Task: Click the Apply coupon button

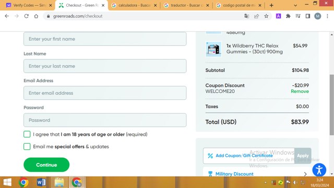Action: click(303, 156)
